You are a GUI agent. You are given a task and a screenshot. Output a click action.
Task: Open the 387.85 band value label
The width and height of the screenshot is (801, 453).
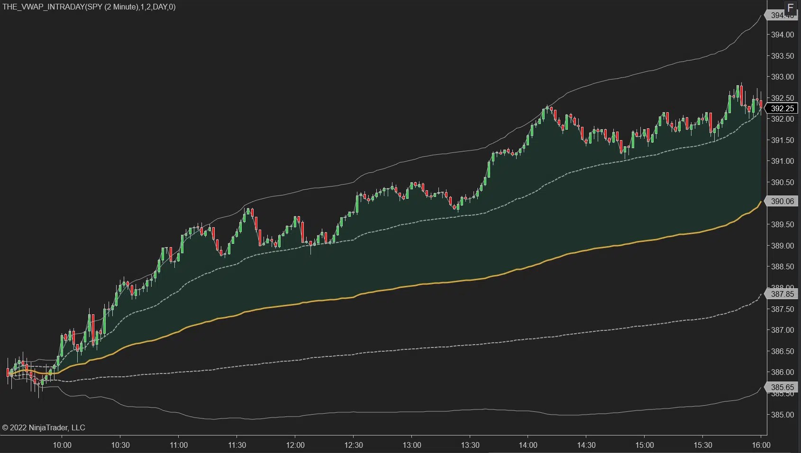click(782, 294)
